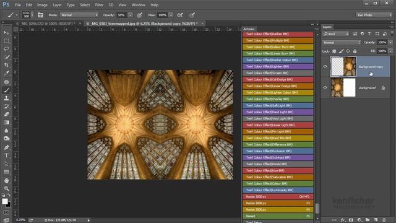Switch to the _MG_8246.CR2 document tab
The height and width of the screenshot is (223, 396).
click(48, 24)
